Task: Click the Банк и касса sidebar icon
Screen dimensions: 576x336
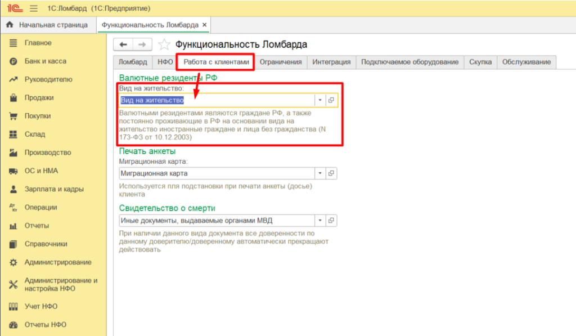Action: 13,61
